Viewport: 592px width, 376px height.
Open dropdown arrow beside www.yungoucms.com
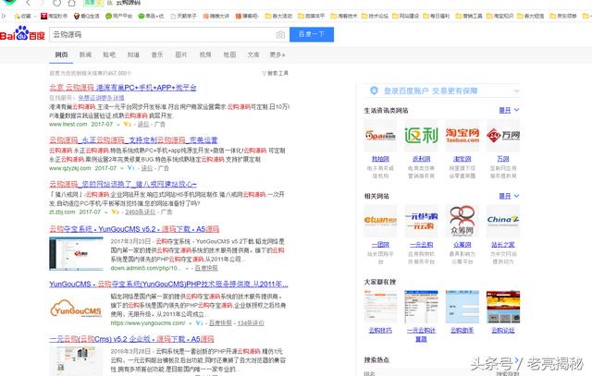coord(191,323)
